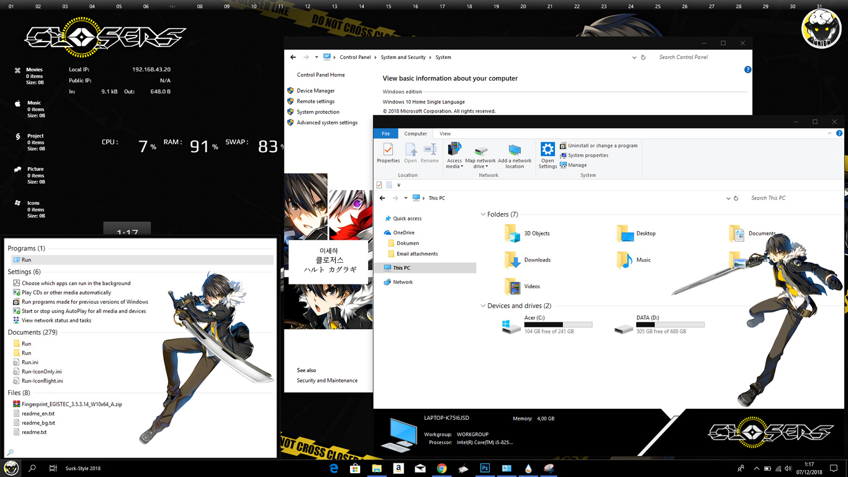Open Google Chrome from the taskbar

(441, 468)
